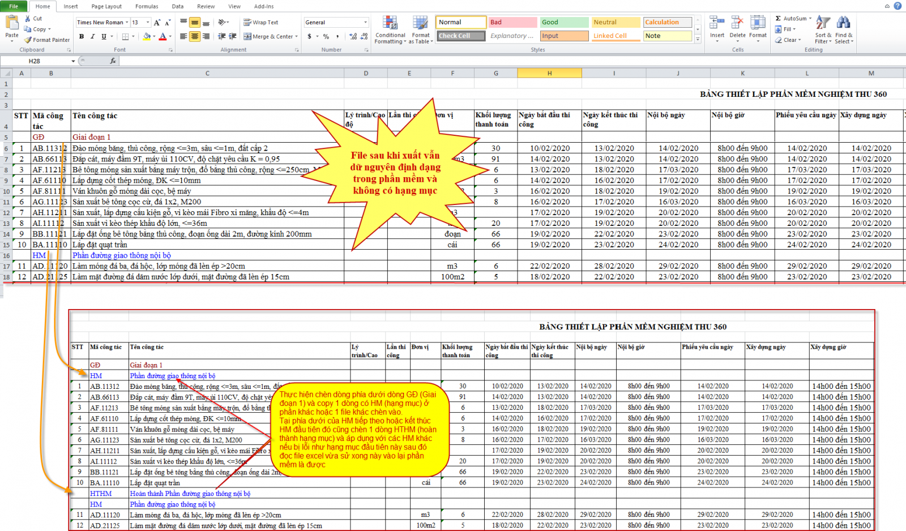This screenshot has height=531, width=906.
Task: Click the Insert Function fx icon
Action: [x=113, y=61]
